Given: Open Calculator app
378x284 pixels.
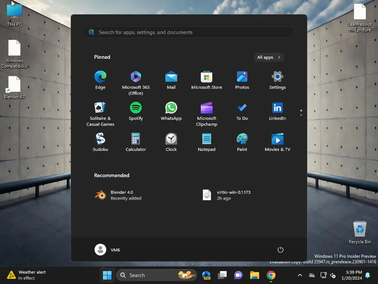Looking at the screenshot, I should [136, 142].
